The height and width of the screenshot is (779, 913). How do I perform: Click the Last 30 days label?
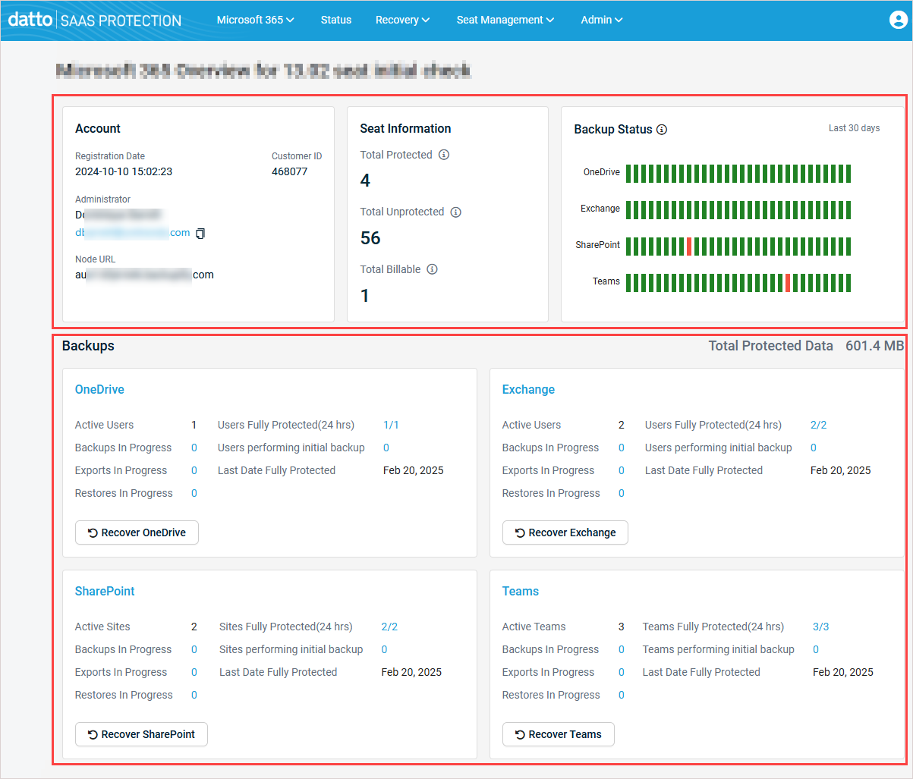coord(855,128)
